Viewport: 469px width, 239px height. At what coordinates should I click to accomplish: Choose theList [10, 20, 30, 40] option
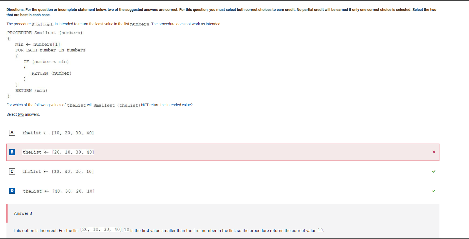click(58, 133)
